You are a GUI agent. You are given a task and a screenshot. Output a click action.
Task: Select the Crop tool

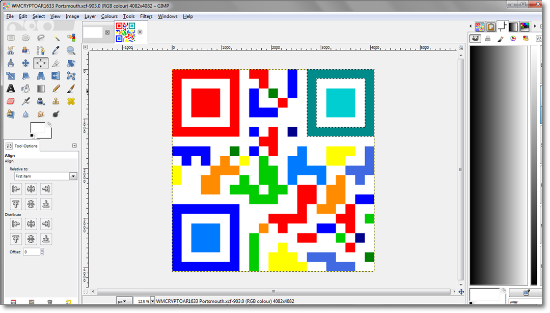click(x=56, y=63)
